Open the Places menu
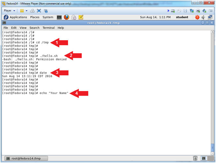216x163 pixels. [35, 17]
